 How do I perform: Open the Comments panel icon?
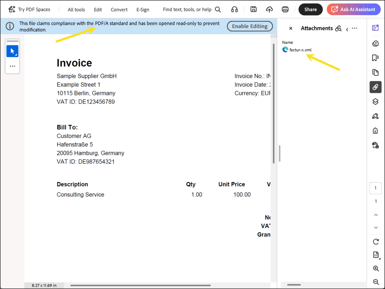click(375, 44)
